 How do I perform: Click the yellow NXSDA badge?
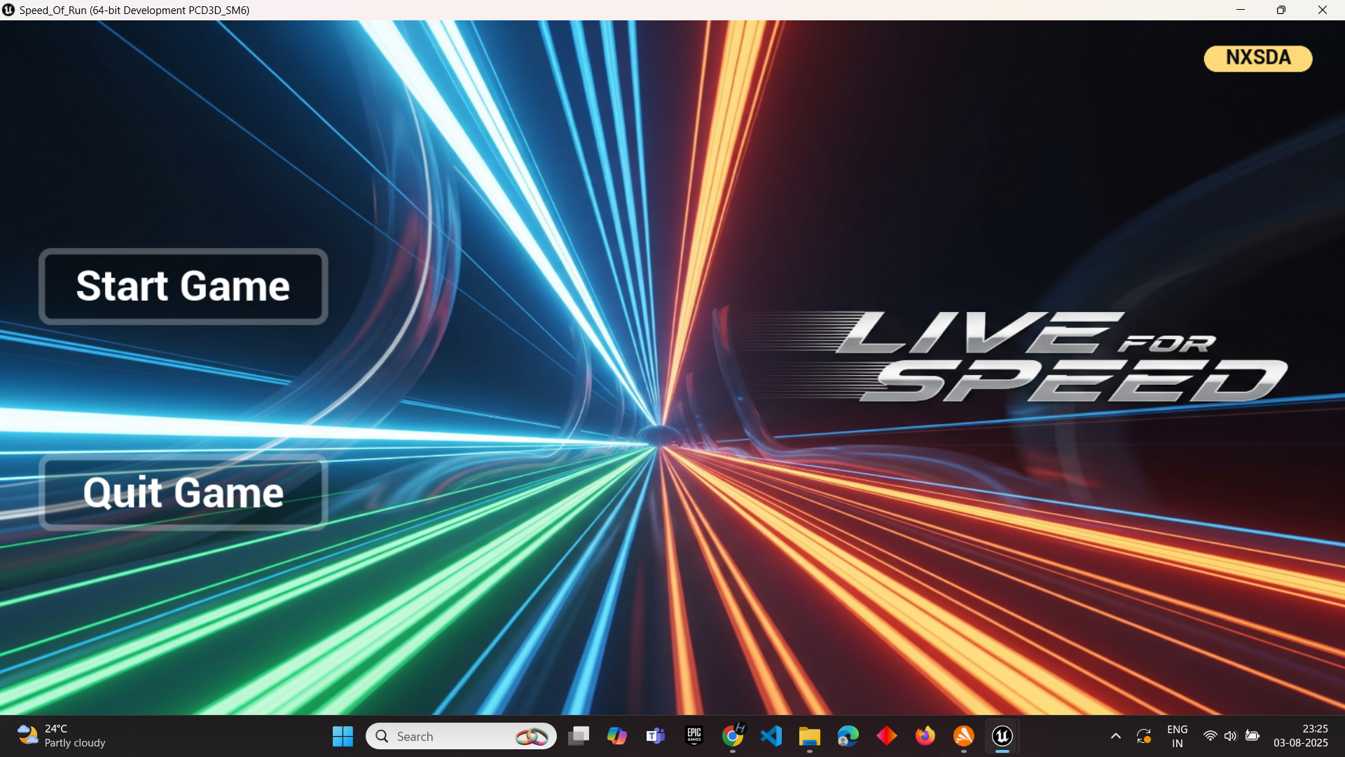tap(1257, 58)
